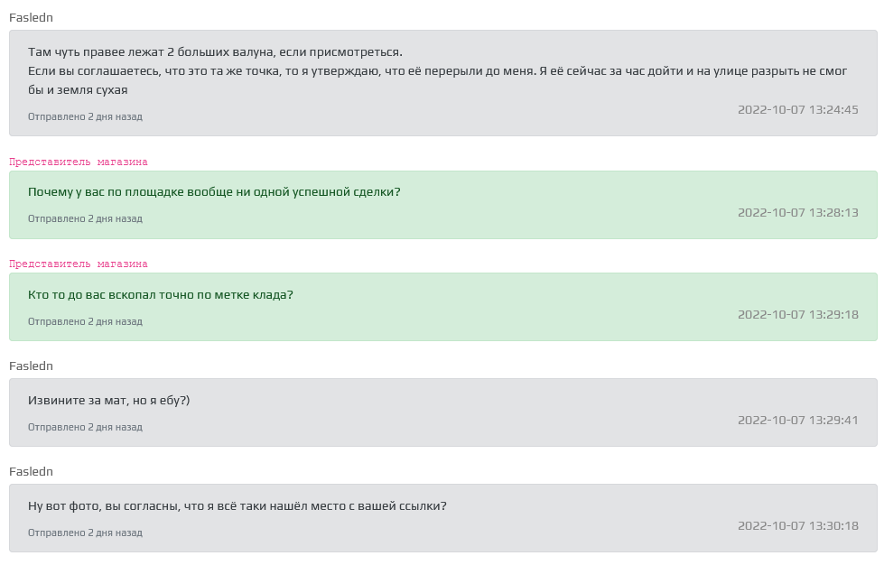The image size is (884, 565).
Task: Click the first Fasledn username at top
Action: pyautogui.click(x=31, y=17)
